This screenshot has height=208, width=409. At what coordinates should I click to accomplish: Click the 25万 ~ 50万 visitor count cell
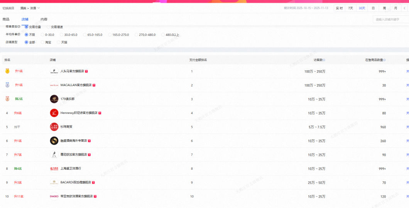click(x=317, y=183)
